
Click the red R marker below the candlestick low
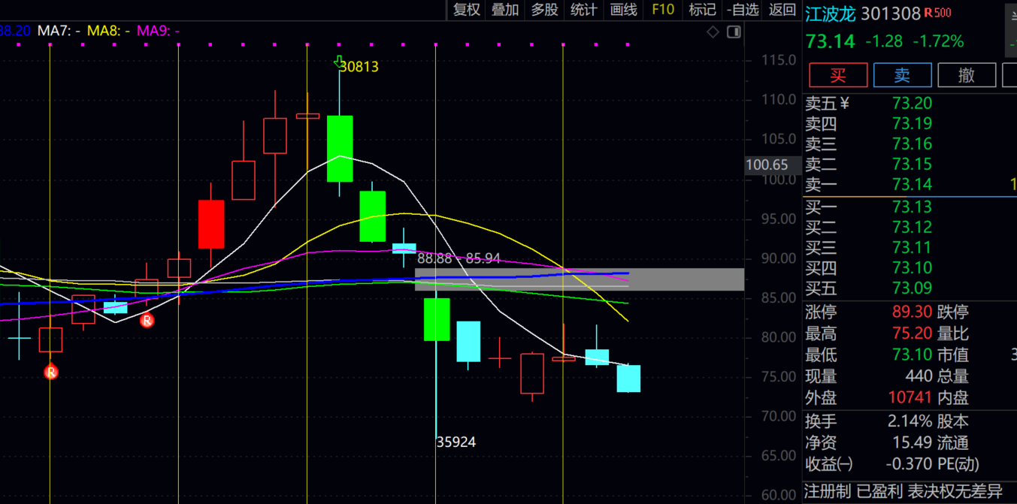click(50, 372)
